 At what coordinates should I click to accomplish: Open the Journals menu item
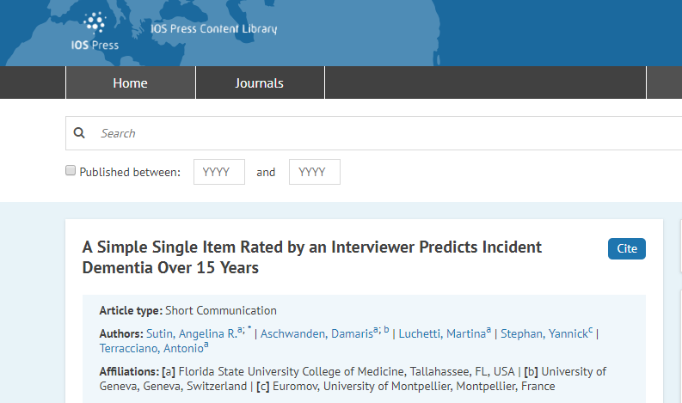[259, 83]
